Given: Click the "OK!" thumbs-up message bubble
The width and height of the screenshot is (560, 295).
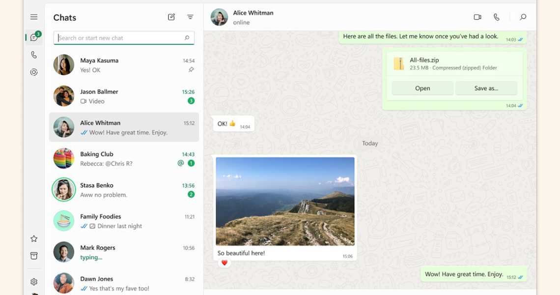Looking at the screenshot, I should tap(233, 124).
